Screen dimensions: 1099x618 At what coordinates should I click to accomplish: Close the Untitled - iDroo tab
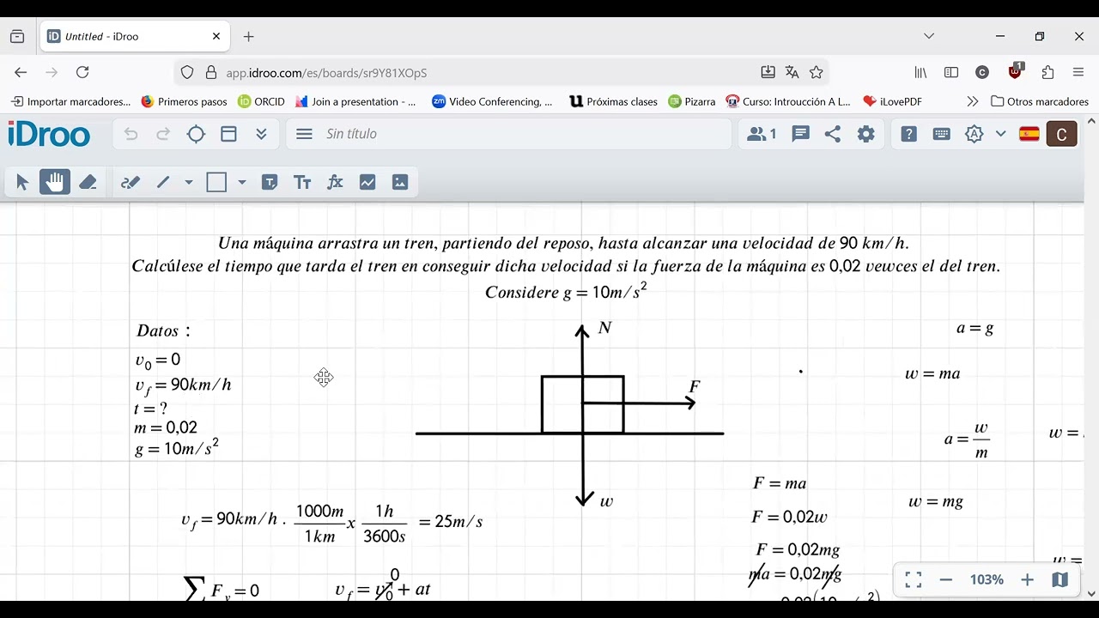[x=216, y=37]
